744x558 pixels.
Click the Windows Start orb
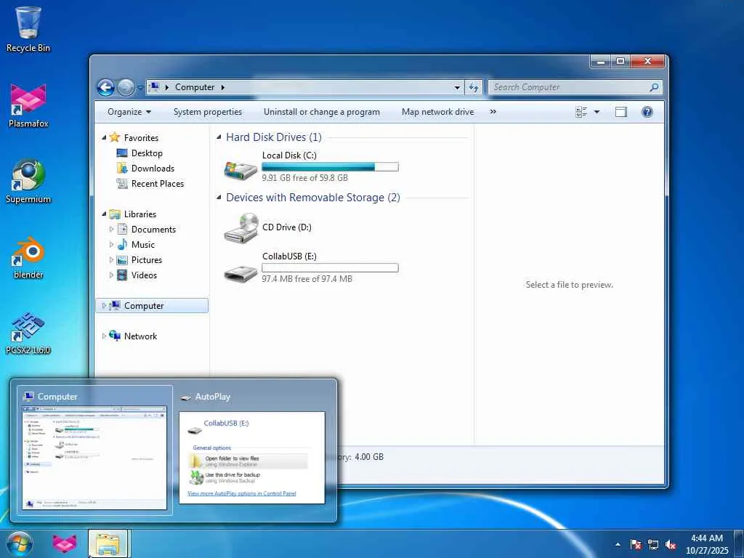click(x=20, y=543)
